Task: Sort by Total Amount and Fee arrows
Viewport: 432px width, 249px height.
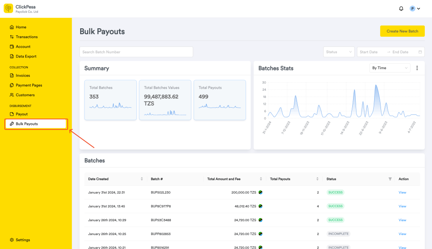Action: coord(261,179)
